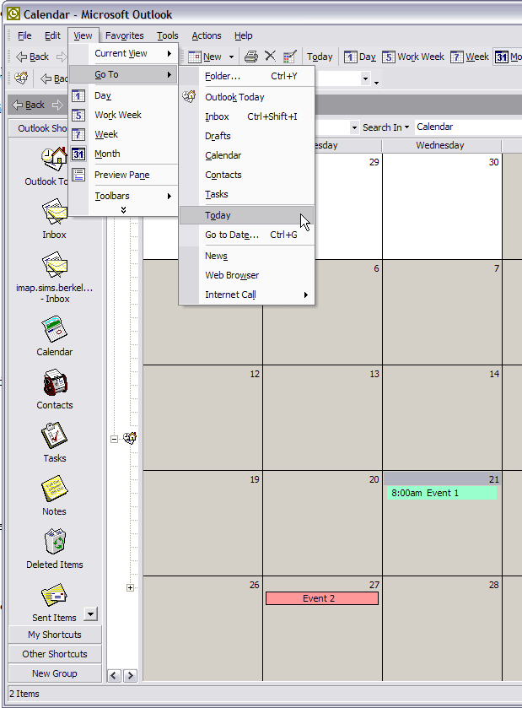
Task: Choose News in Go To submenu
Action: [247, 256]
